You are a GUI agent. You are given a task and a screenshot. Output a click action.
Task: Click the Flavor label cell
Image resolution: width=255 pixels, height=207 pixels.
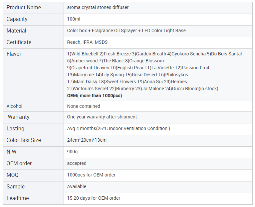pos(14,54)
